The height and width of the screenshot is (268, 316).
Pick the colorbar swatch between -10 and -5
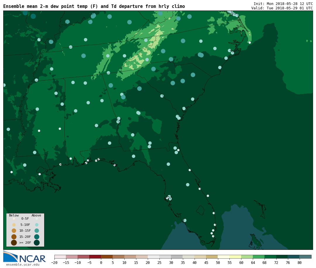(83, 257)
